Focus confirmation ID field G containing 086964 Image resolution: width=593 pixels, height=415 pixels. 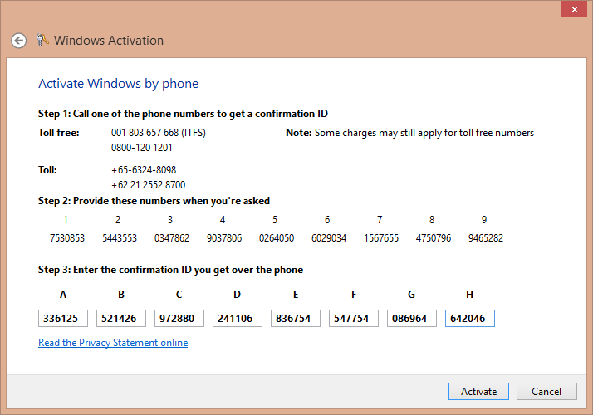(x=412, y=318)
